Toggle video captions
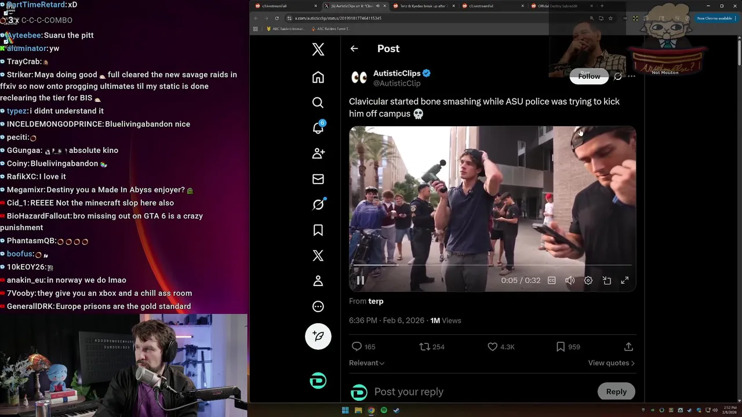 552,280
